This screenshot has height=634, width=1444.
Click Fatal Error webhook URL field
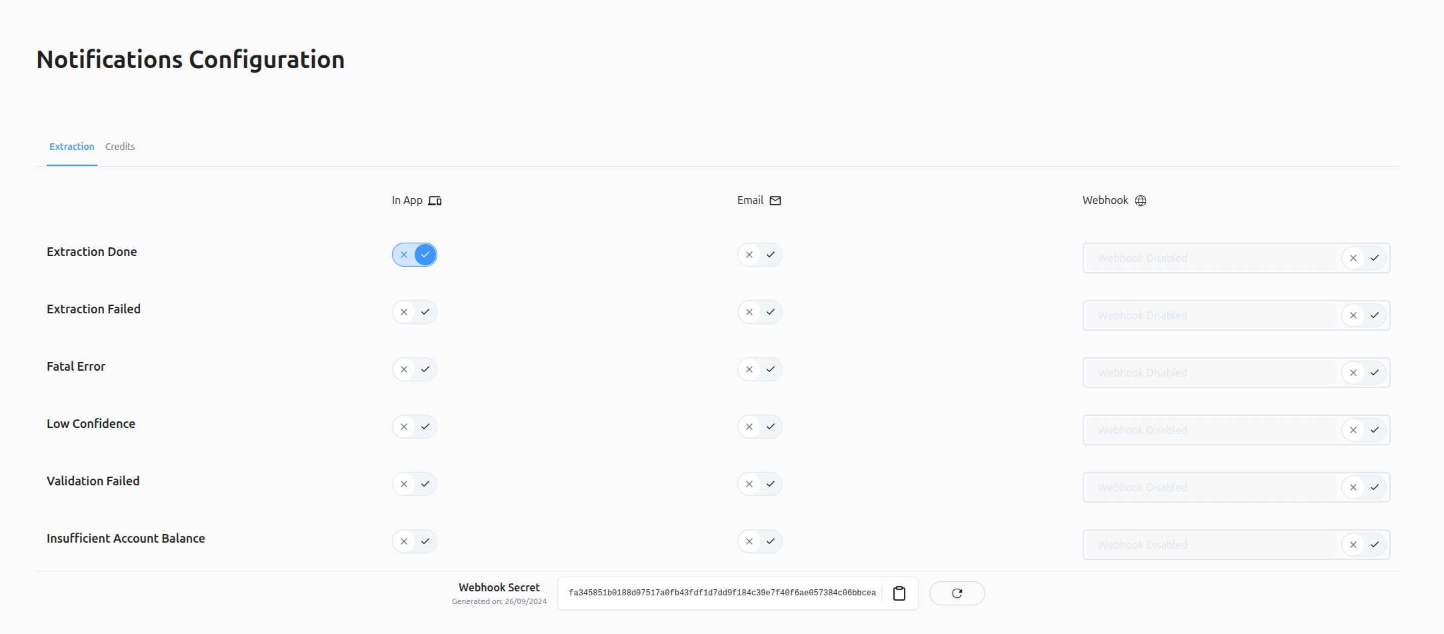click(1211, 373)
